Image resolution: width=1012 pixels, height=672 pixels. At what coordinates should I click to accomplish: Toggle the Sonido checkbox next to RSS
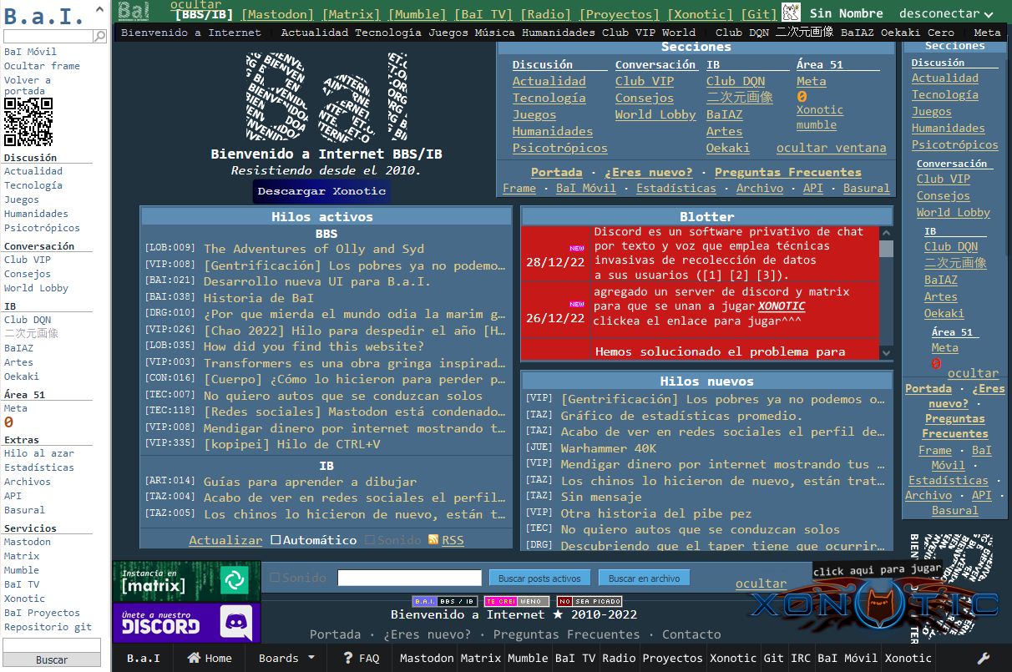tap(371, 540)
